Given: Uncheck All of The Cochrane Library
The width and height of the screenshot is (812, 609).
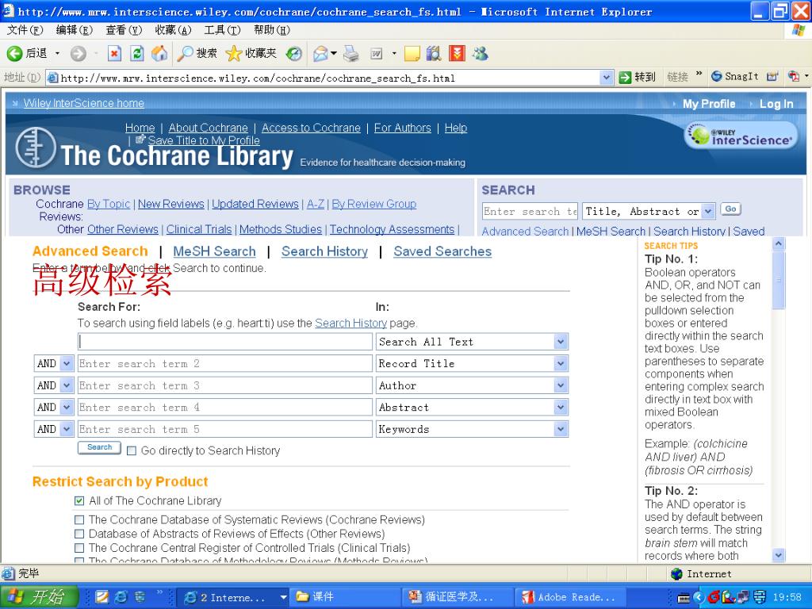Looking at the screenshot, I should 79,501.
